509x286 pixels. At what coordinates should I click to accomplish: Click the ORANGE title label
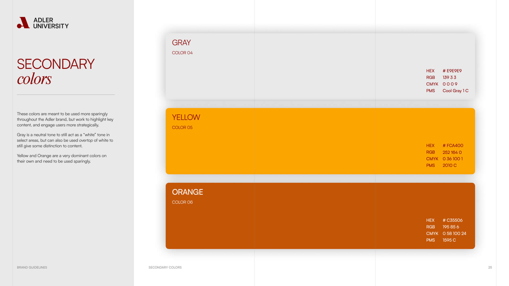tap(187, 192)
